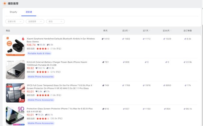Image resolution: width=203 pixels, height=126 pixels.
Task: Expand the 综合 sort dropdown
Action: [55, 22]
